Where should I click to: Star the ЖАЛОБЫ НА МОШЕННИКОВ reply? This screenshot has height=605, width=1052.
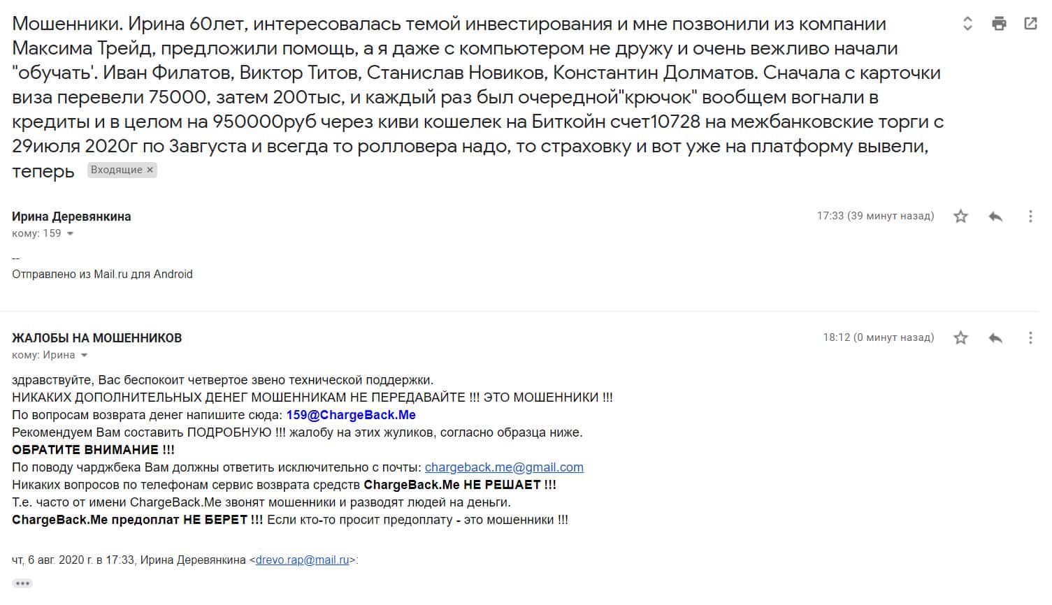tap(961, 338)
